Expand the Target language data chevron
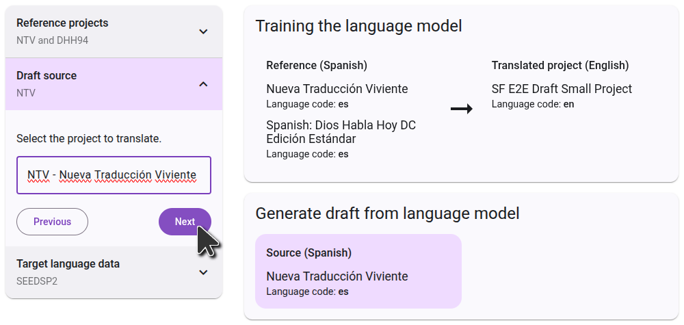 coord(203,272)
